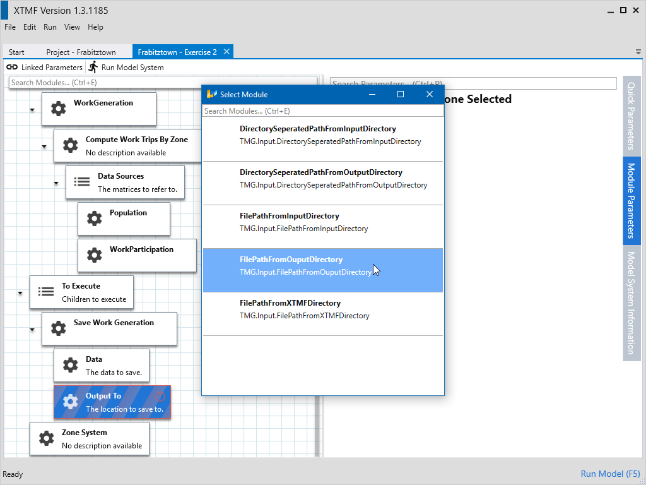Image resolution: width=646 pixels, height=485 pixels.
Task: Click the list icon on To Execute
Action: [x=46, y=292]
